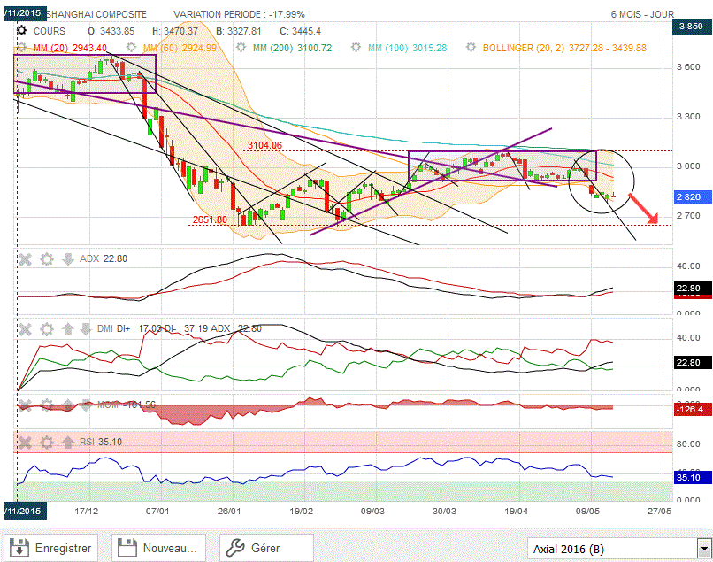Remove the MOM indicator with X icon
Viewport: 713px width, 562px height.
point(25,405)
